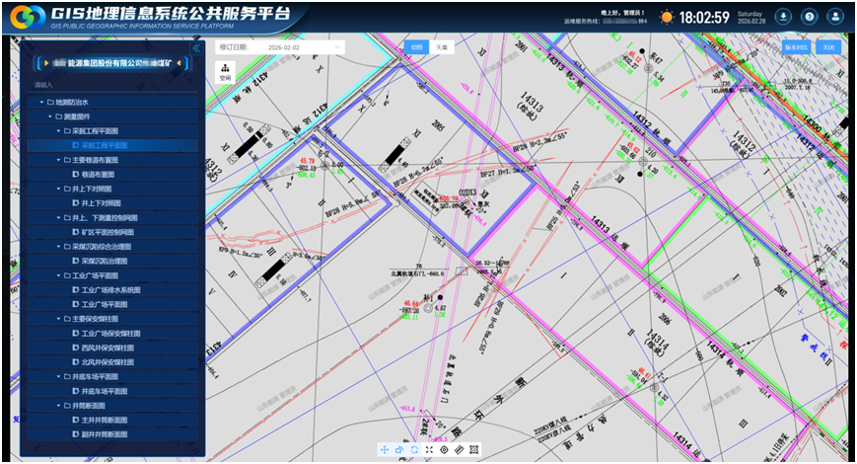Image resolution: width=857 pixels, height=464 pixels.
Task: Click the 版本对比 version compare button
Action: point(795,47)
